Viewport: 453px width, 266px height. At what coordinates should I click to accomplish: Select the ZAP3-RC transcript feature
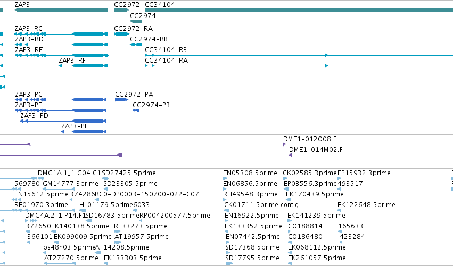click(x=61, y=34)
